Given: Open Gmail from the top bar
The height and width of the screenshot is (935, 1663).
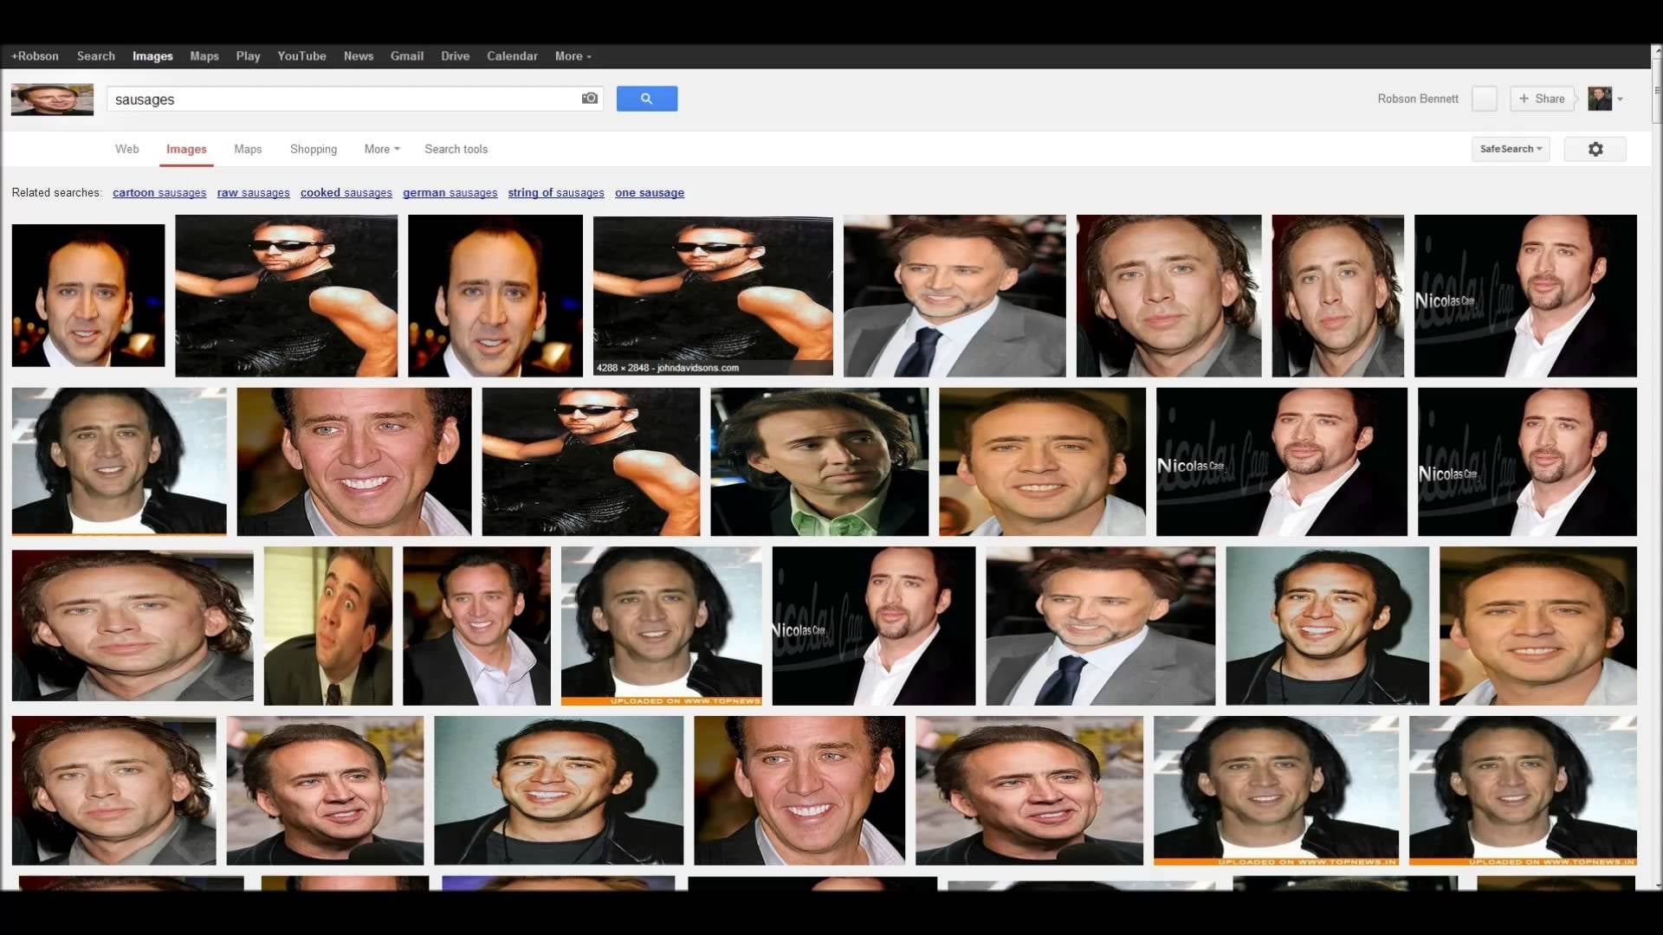Looking at the screenshot, I should point(406,56).
